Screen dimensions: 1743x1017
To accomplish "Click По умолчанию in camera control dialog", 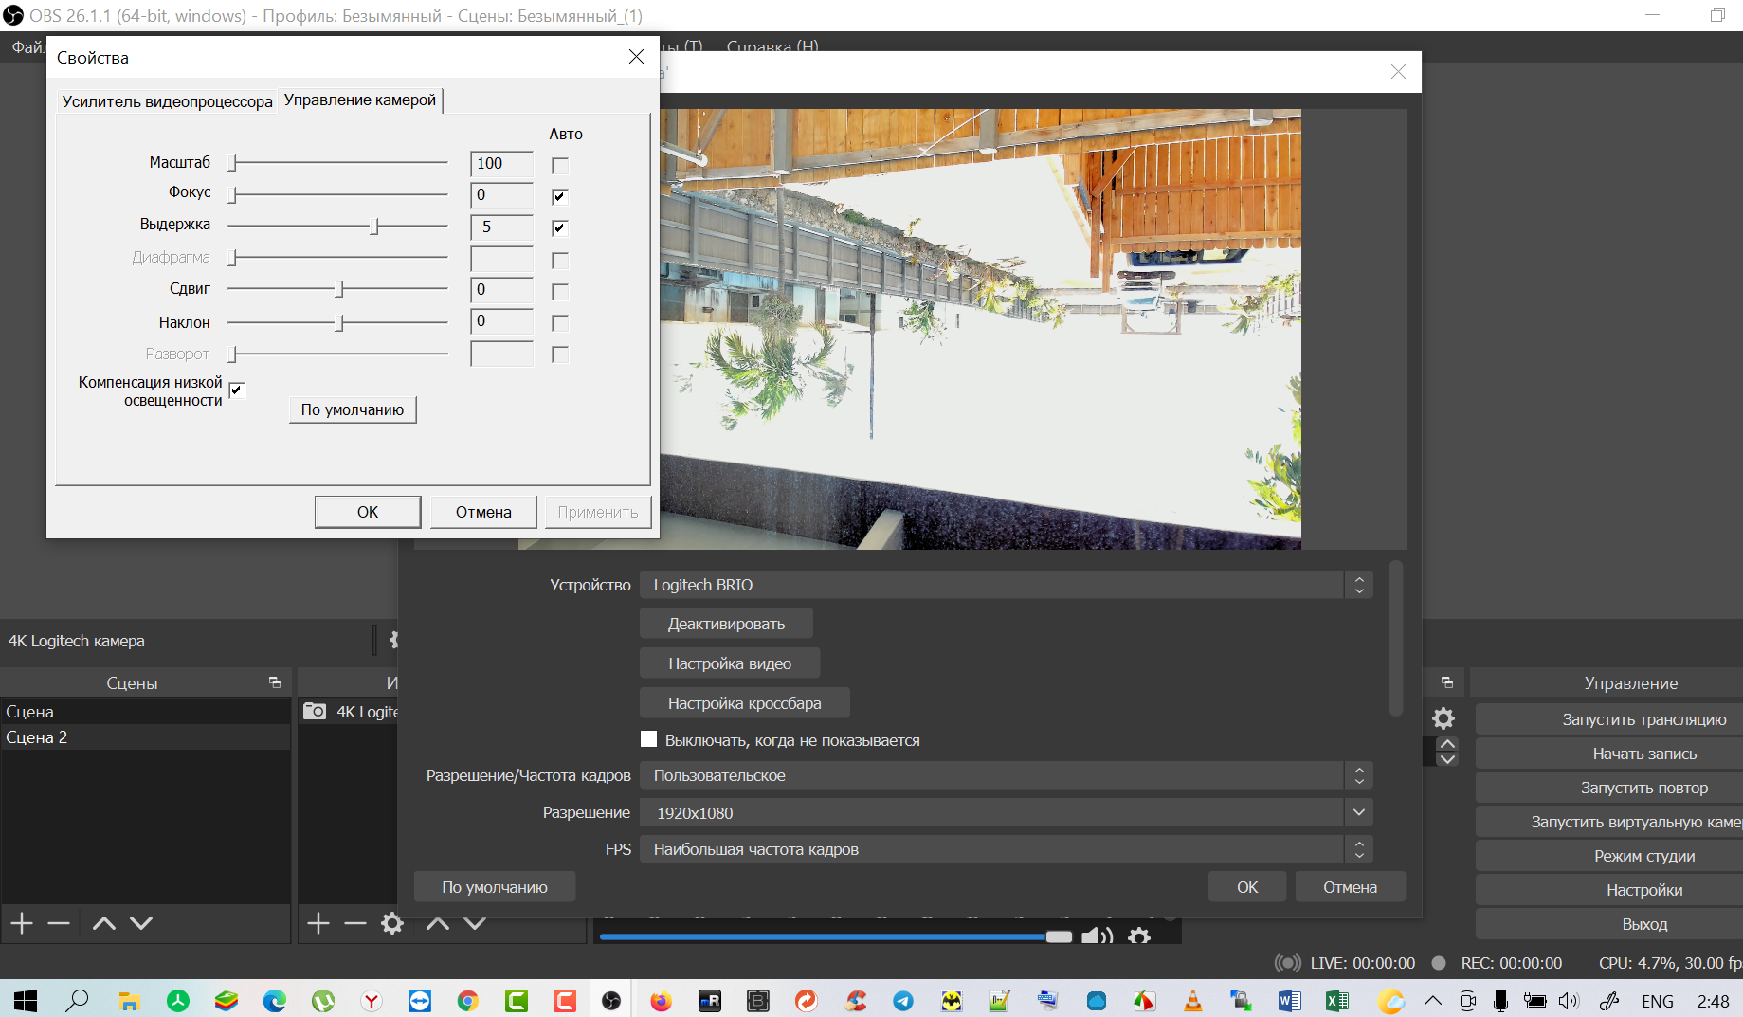I will (x=353, y=409).
